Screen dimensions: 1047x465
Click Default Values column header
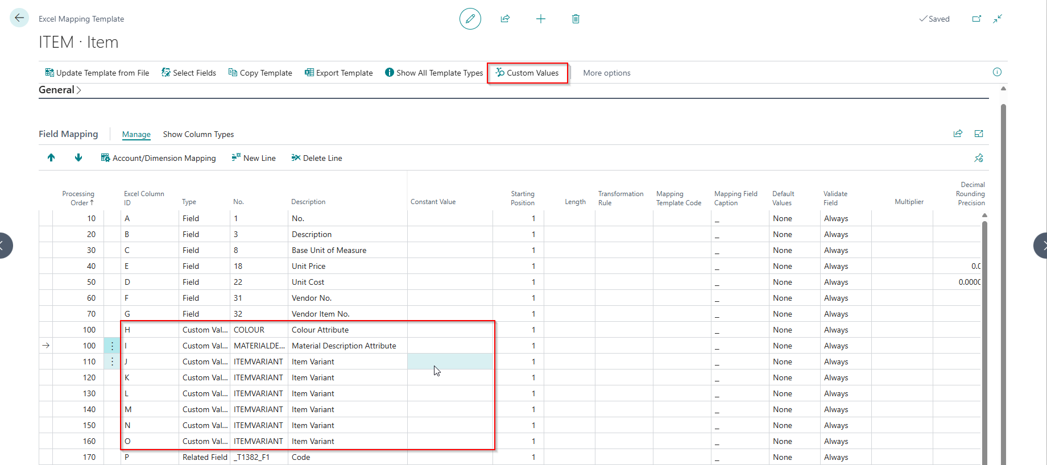pos(783,198)
